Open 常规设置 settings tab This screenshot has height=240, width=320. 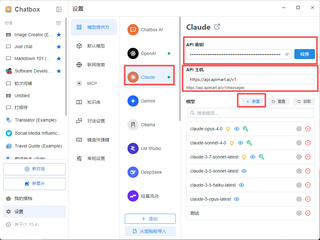coord(94,158)
